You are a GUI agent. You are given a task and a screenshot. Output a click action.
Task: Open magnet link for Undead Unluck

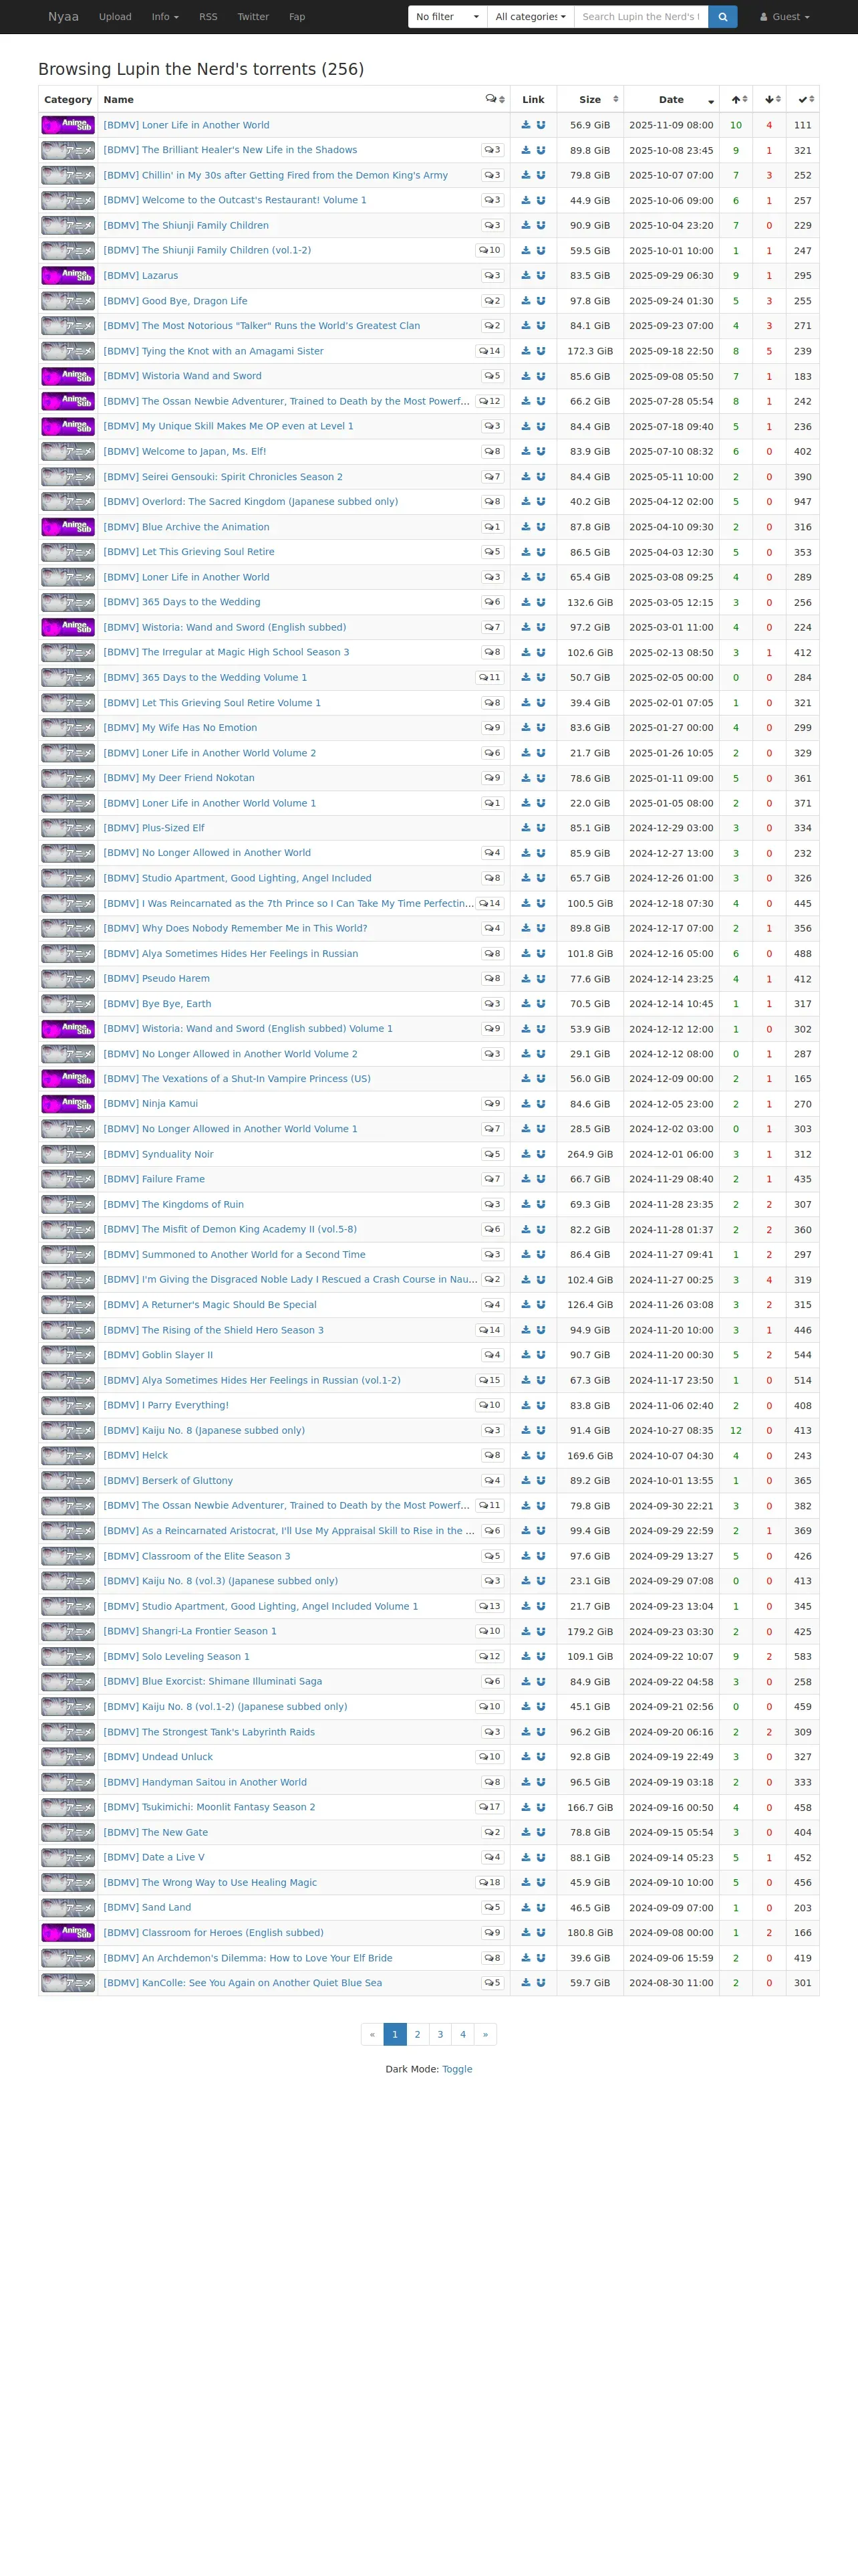coord(541,1757)
